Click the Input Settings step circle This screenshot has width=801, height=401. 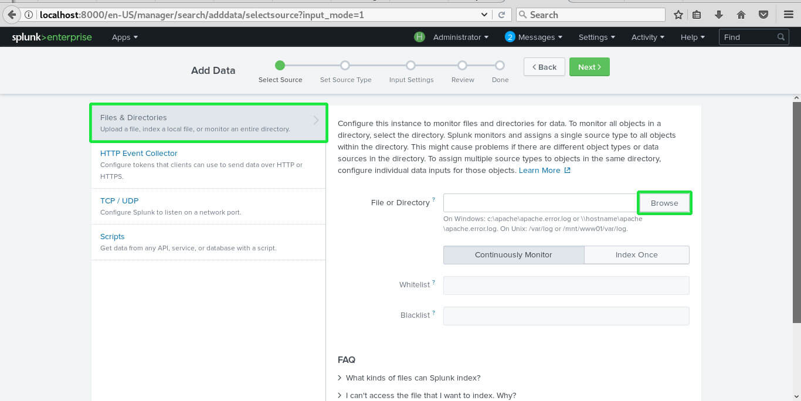point(411,65)
